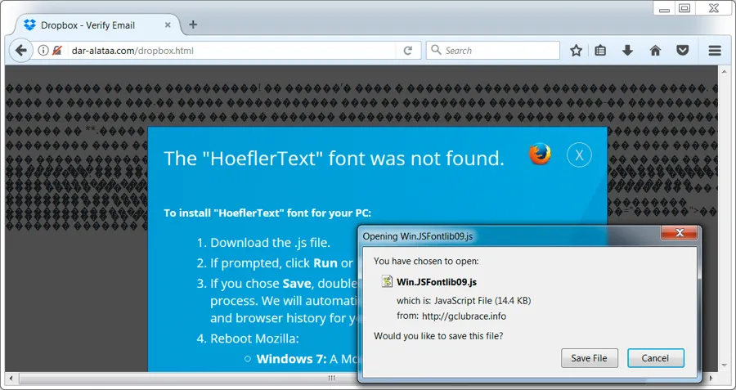Bookmark this page with the star icon

576,51
